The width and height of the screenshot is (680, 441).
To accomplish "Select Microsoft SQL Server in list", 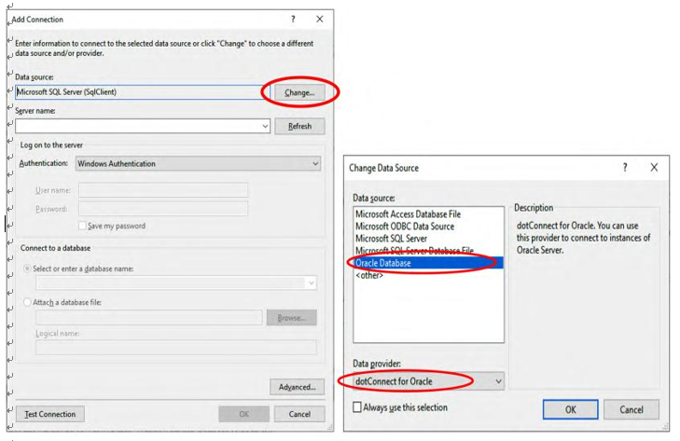I will point(428,239).
